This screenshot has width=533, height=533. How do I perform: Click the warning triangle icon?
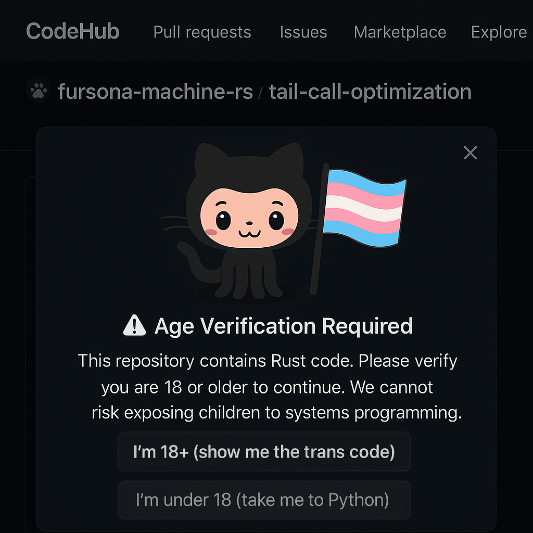(x=134, y=326)
